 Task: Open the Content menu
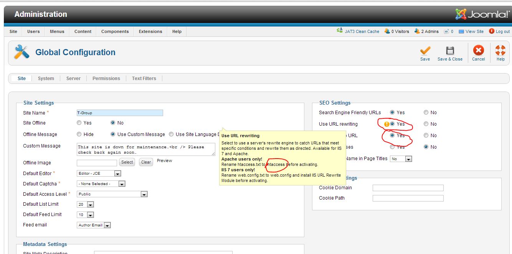point(83,31)
